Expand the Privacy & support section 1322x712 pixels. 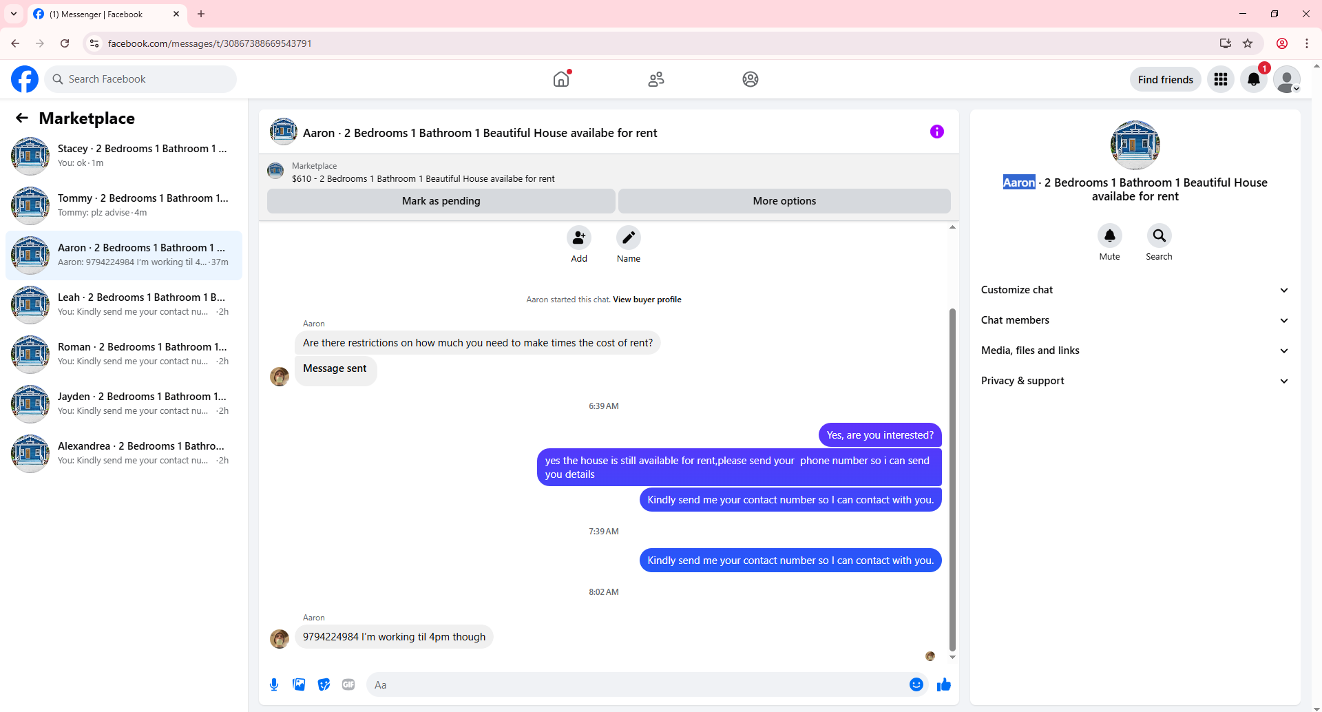1135,381
